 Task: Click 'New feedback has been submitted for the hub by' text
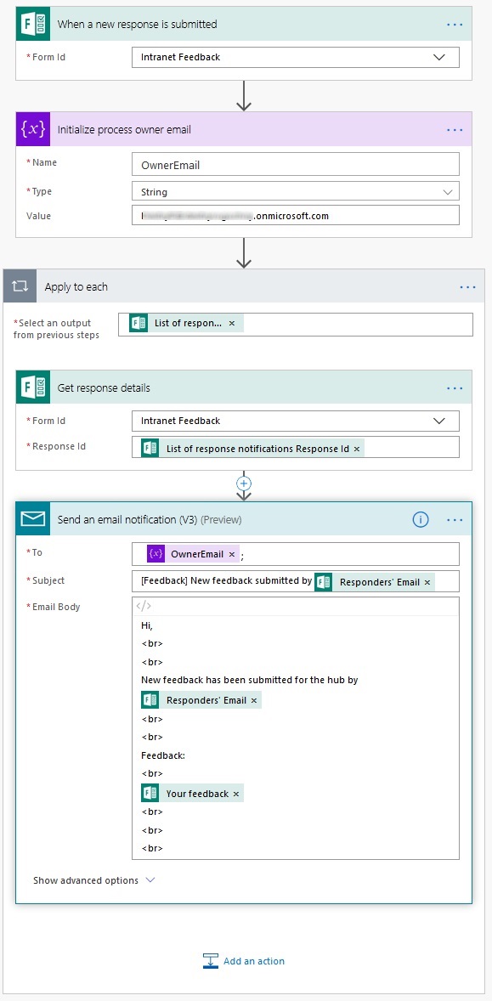pos(250,680)
